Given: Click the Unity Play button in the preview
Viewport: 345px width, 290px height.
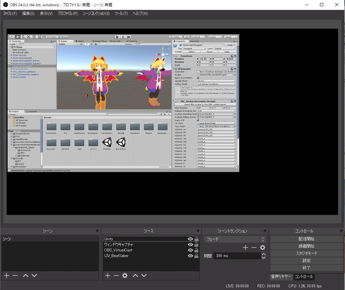Looking at the screenshot, I should (118, 37).
